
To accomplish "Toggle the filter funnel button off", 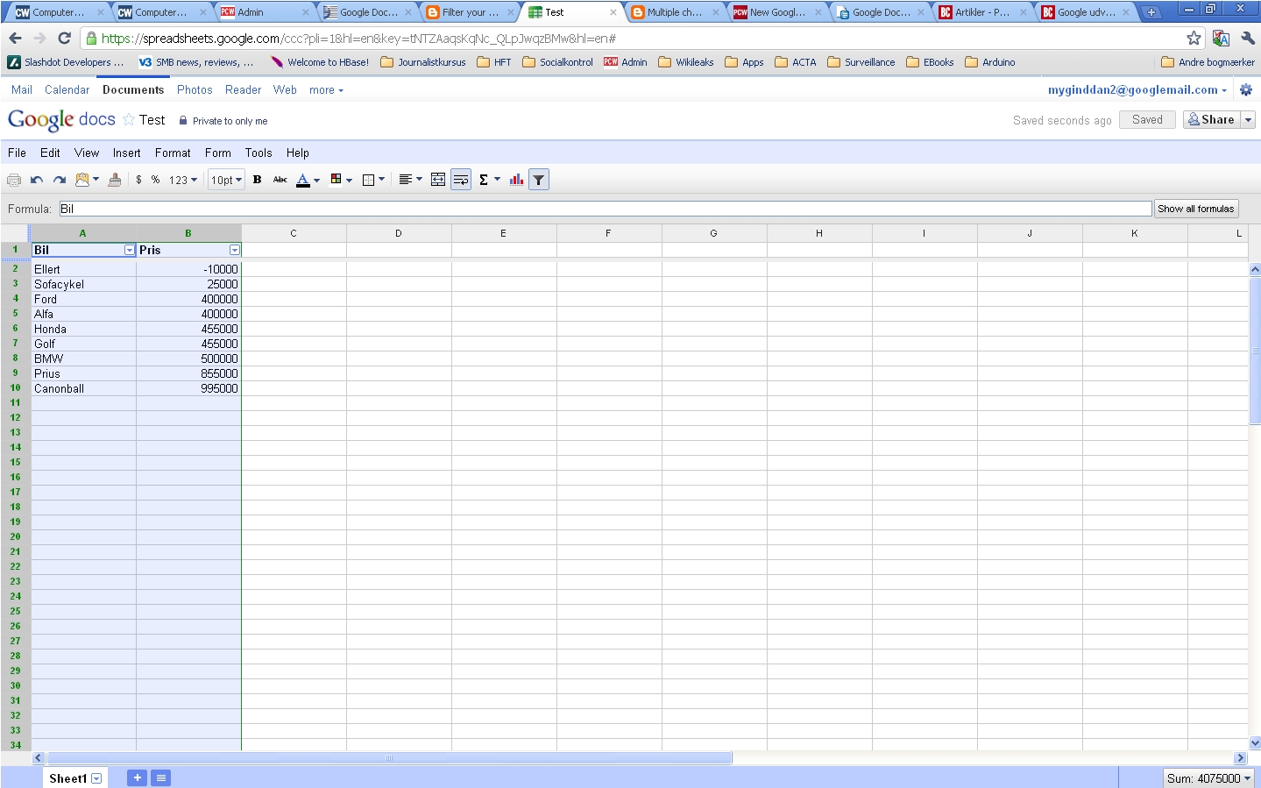I will 539,180.
